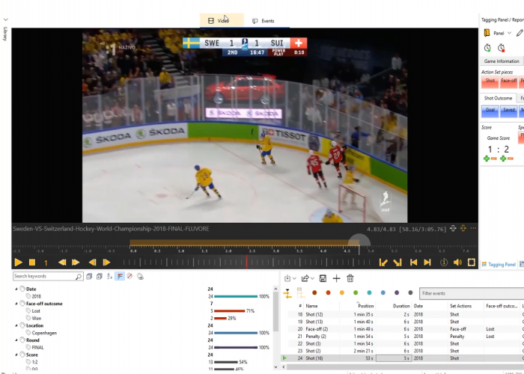The width and height of the screenshot is (524, 374).
Task: Set the mark-in point icon
Action: pyautogui.click(x=383, y=263)
